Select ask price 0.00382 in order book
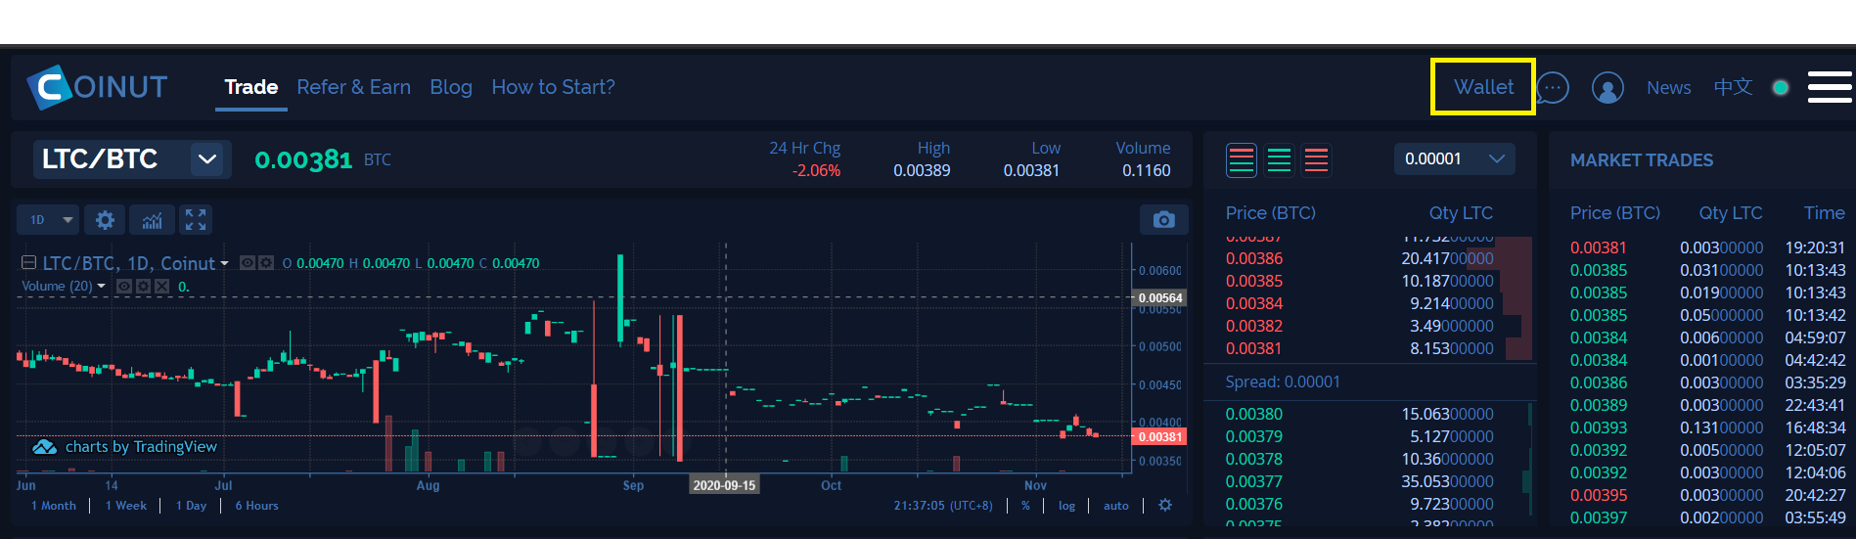 (x=1254, y=326)
